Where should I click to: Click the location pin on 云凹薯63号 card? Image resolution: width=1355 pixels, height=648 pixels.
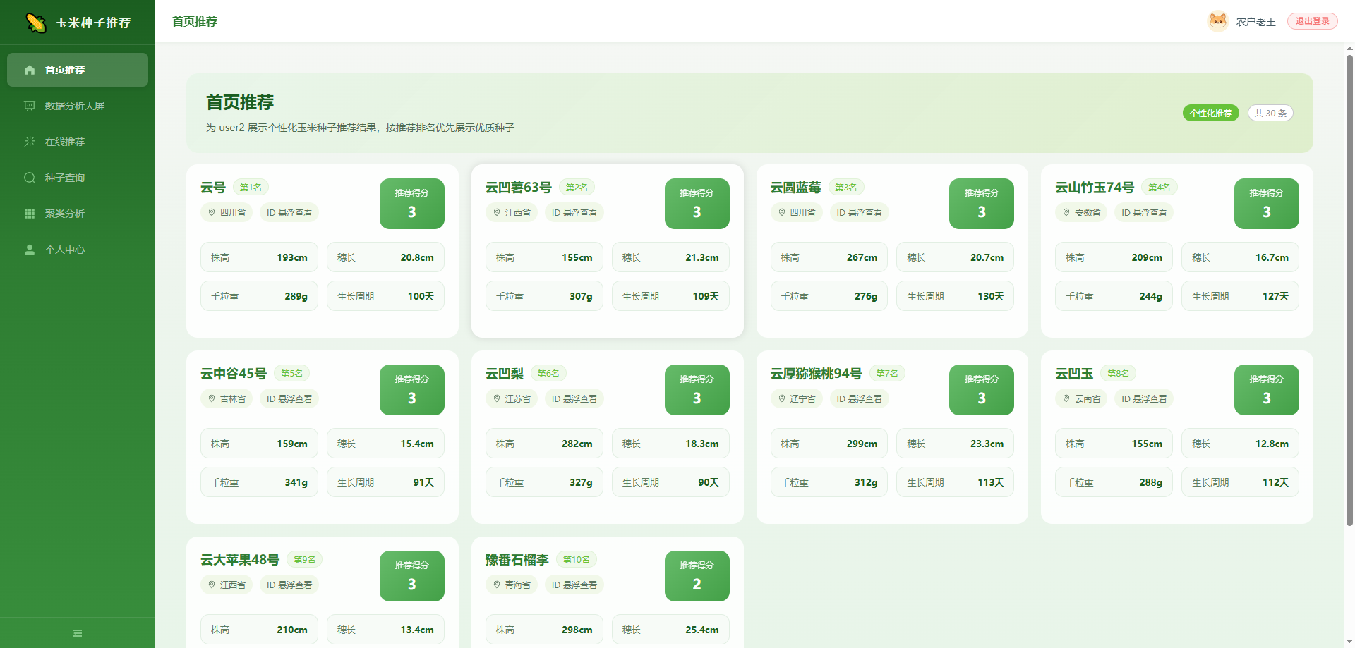(497, 212)
